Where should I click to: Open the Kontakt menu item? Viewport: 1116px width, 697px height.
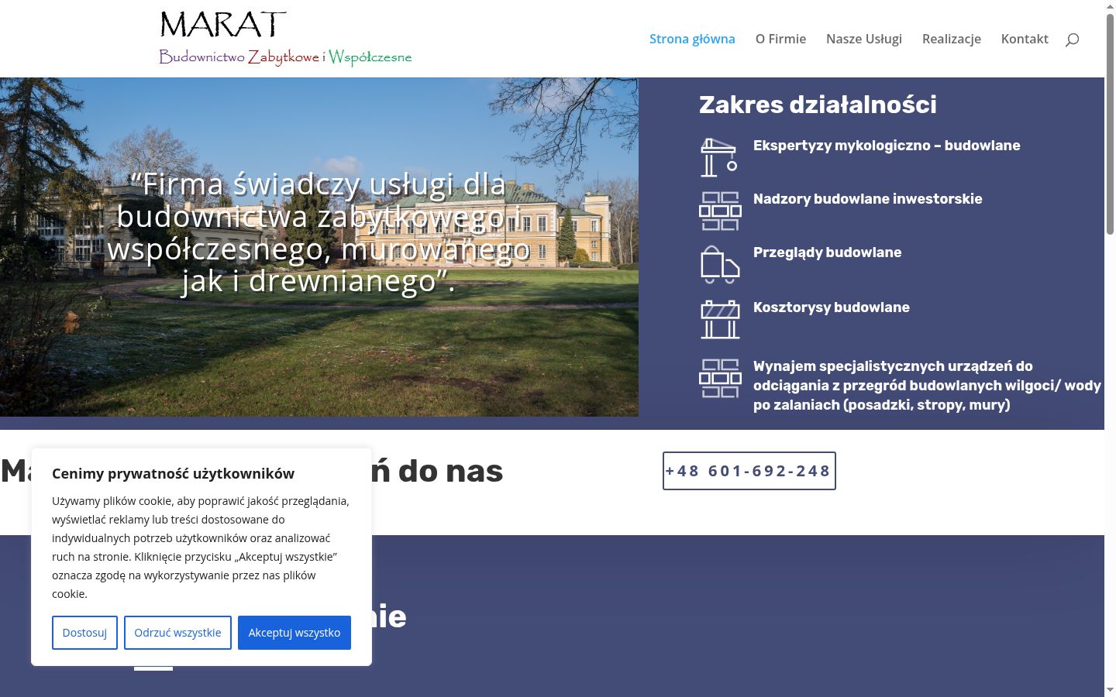pyautogui.click(x=1025, y=39)
